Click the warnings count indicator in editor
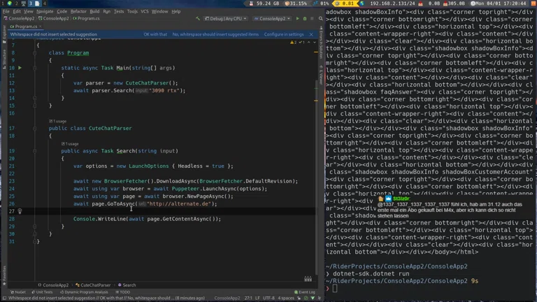Image resolution: width=537 pixels, height=302 pixels. click(293, 43)
